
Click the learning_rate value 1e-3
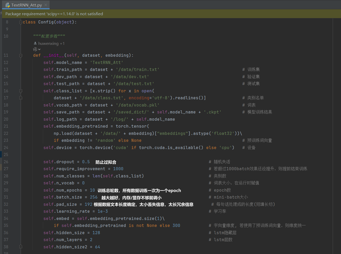pos(103,211)
